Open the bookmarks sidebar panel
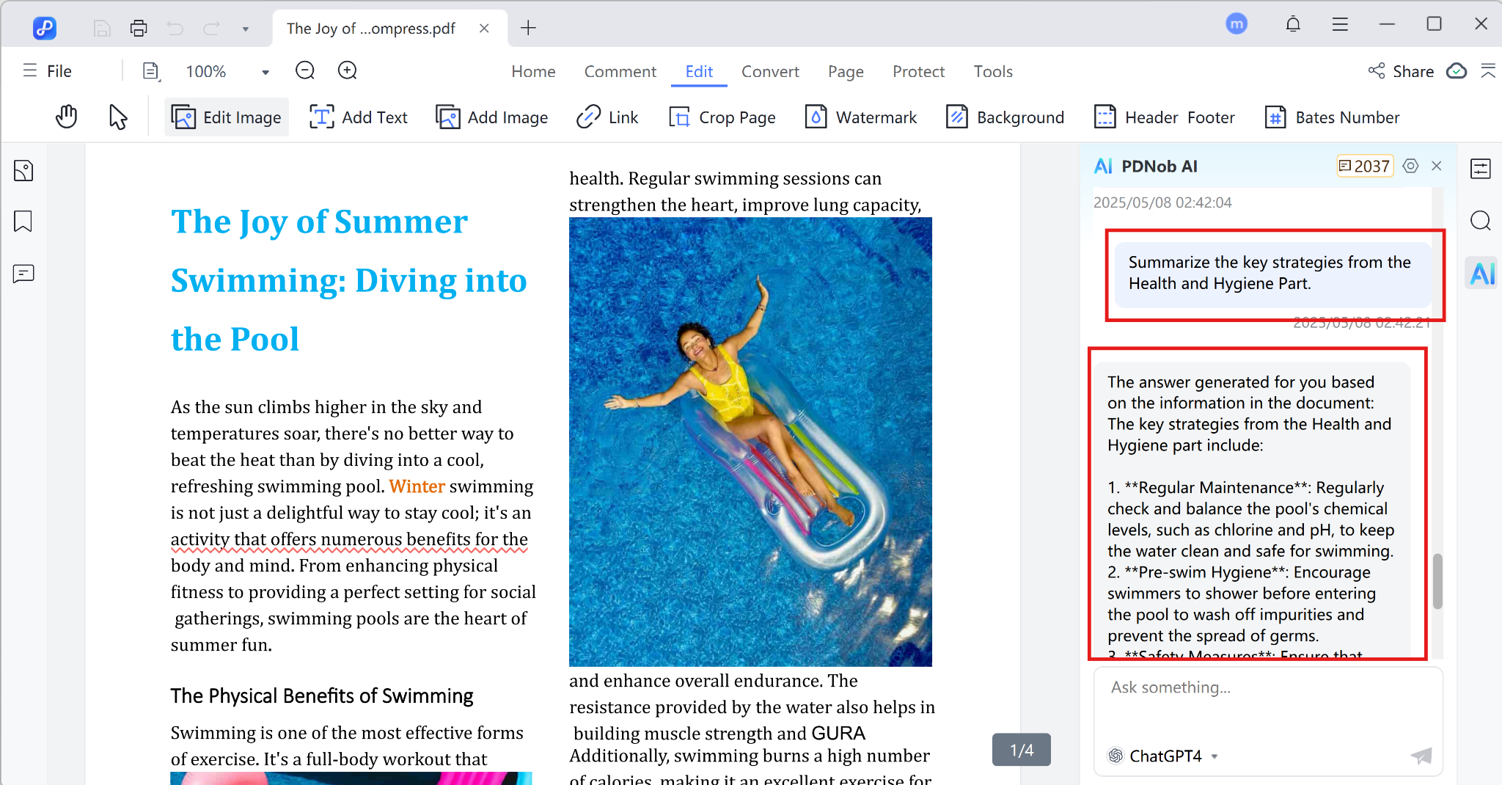1502x785 pixels. [x=23, y=222]
